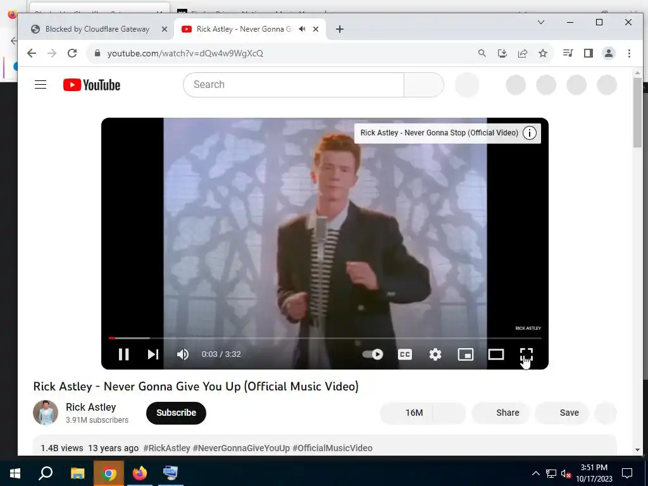648x486 pixels.
Task: Go to YouTube home via logo
Action: (x=92, y=85)
